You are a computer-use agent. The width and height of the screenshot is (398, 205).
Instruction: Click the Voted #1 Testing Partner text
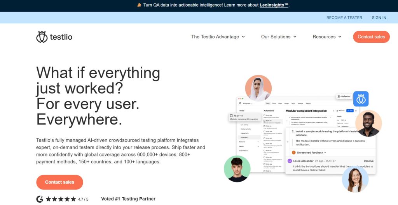(128, 199)
